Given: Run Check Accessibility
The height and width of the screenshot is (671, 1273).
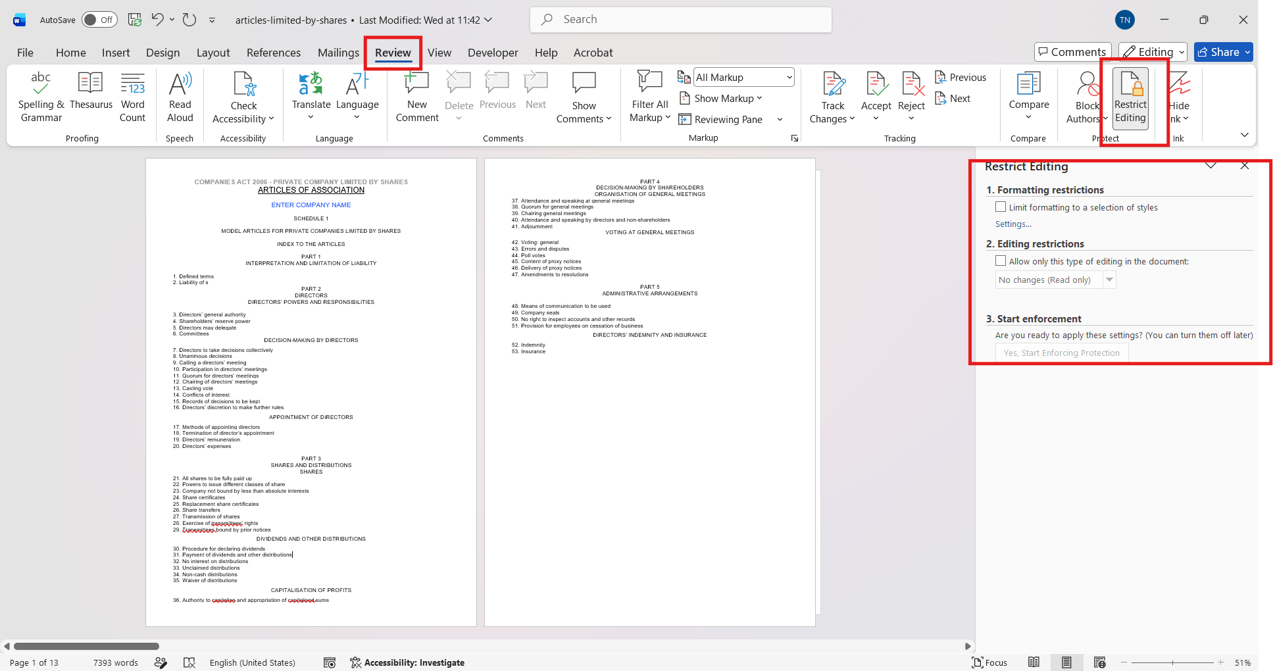Looking at the screenshot, I should (243, 97).
